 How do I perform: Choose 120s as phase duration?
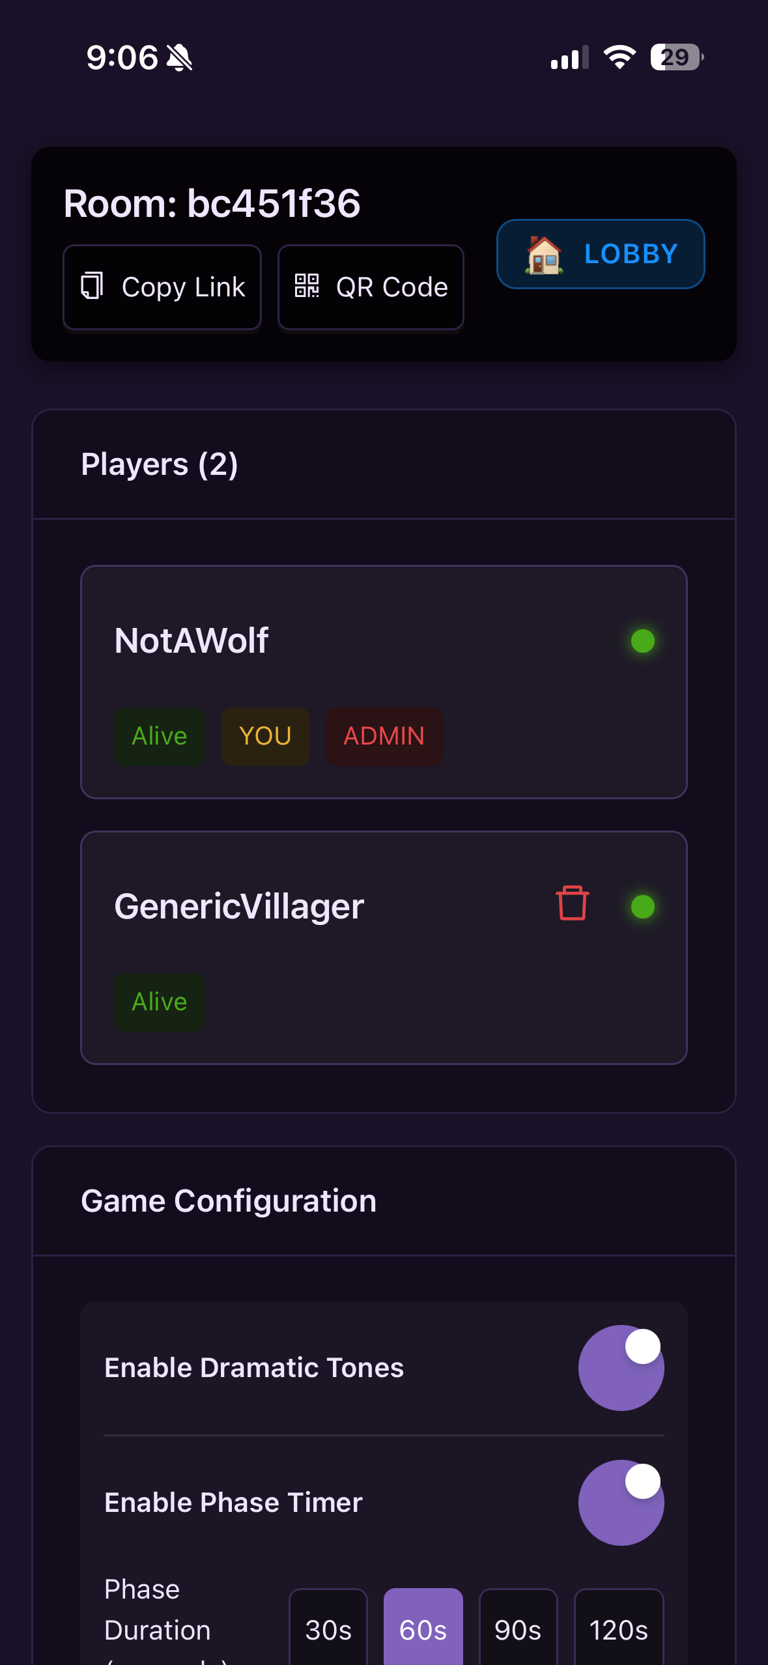point(618,1630)
